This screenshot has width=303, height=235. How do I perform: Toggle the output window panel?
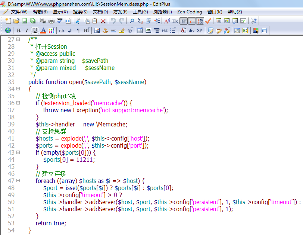click(x=235, y=21)
